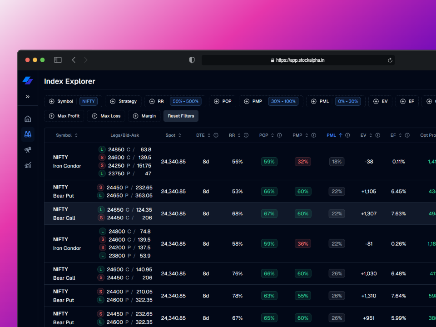Screen dimensions: 436x327
Task: Click the StockAlpha logo icon
Action: coord(28,81)
